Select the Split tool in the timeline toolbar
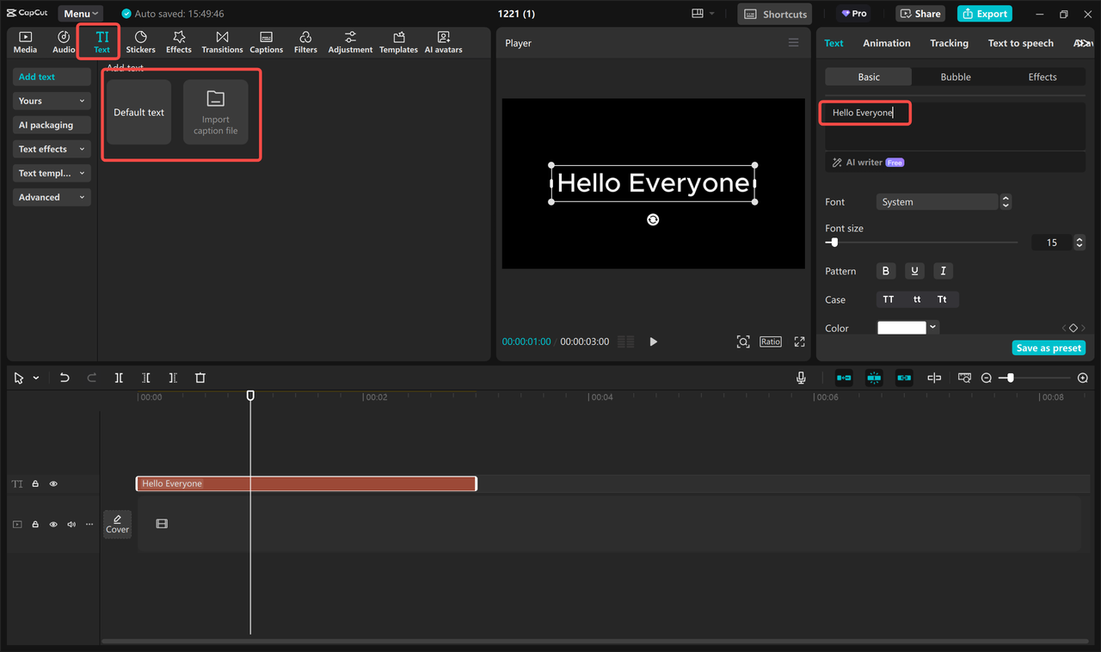 (x=119, y=378)
